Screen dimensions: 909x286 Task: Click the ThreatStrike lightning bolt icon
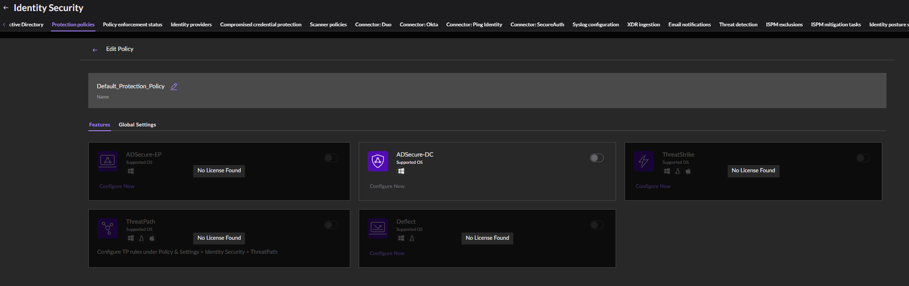click(643, 161)
